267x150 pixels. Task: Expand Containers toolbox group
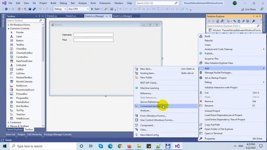[x=8, y=122]
